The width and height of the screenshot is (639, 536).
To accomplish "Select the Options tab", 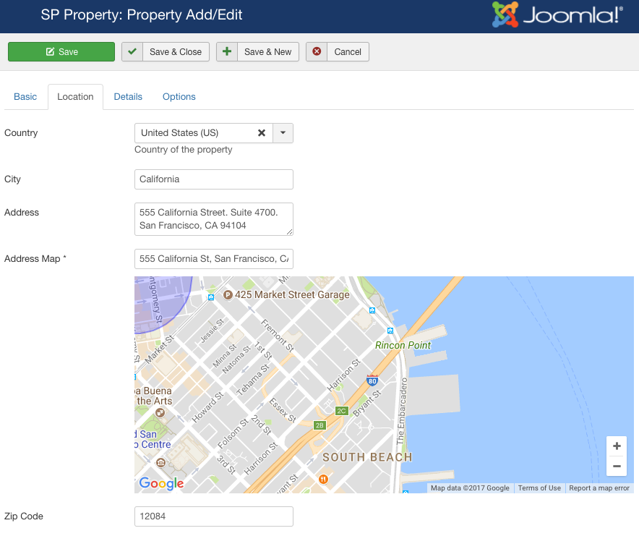I will pos(179,96).
